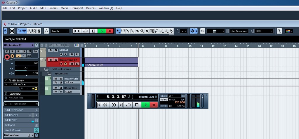Open the Use Quantize grid type dropdown
This screenshot has width=299, height=139.
coord(239,31)
